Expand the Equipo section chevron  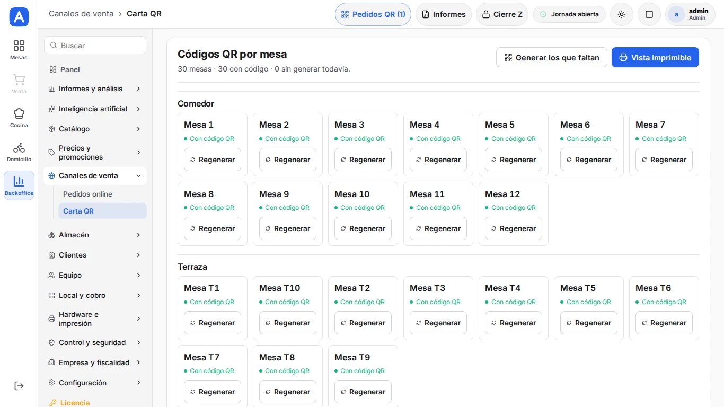[x=138, y=275]
